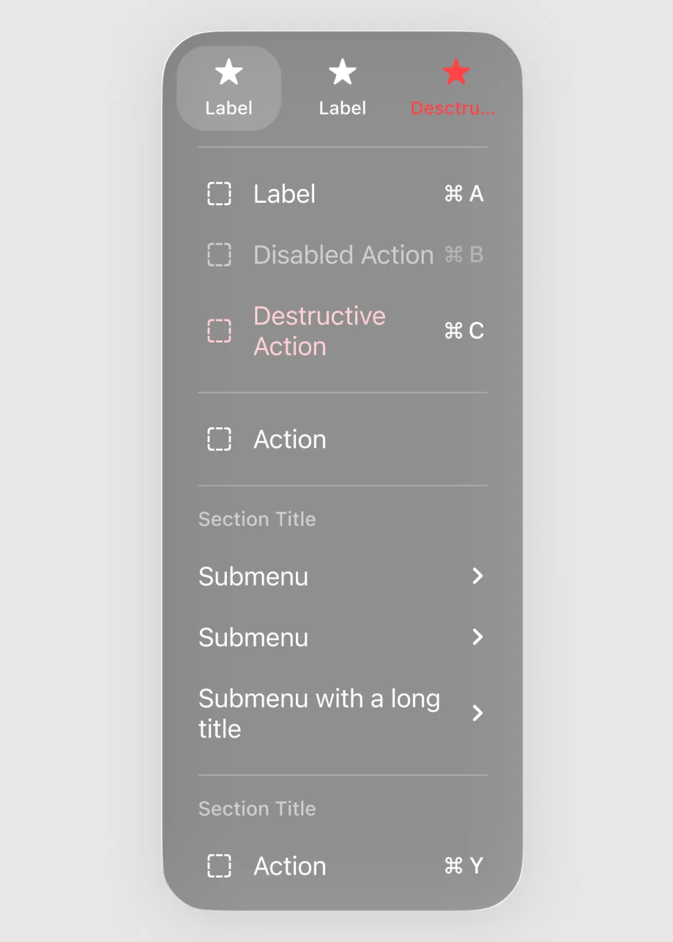Select the Destructive Action menu item text
The image size is (673, 942).
coord(319,331)
